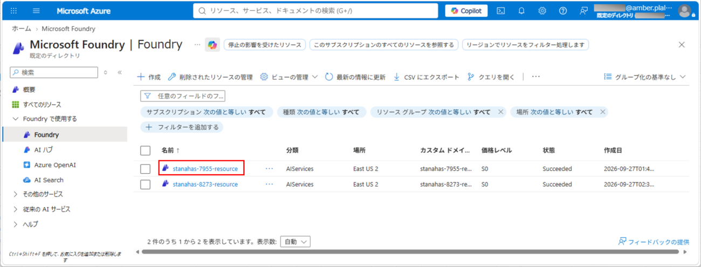Check the stanahas-8273-resource row checkbox

click(x=145, y=184)
